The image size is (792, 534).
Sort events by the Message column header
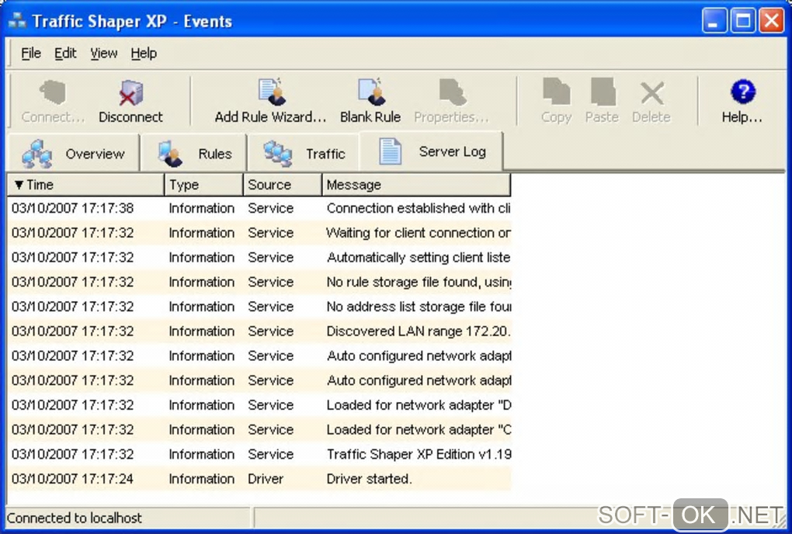click(416, 185)
